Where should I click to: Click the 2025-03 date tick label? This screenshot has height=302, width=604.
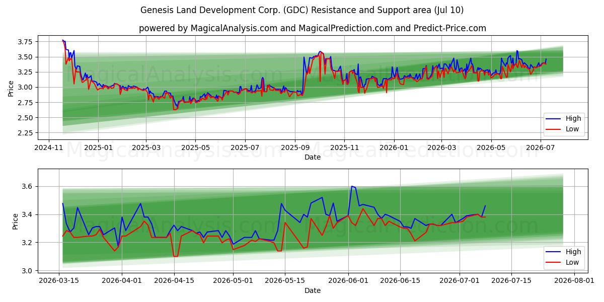[x=146, y=148]
